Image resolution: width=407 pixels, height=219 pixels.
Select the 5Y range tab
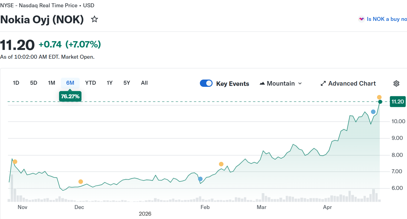click(127, 83)
